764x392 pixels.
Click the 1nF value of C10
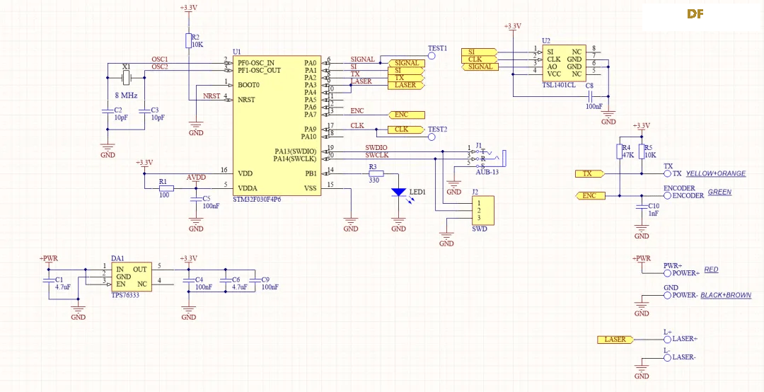tap(654, 214)
